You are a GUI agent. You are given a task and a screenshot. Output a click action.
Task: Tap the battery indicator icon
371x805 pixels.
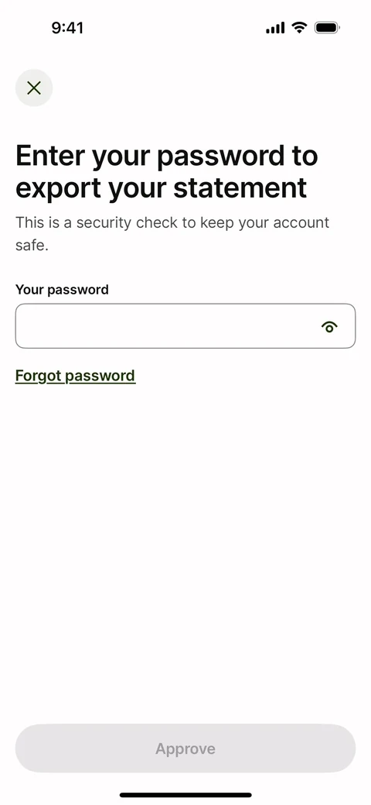point(327,27)
